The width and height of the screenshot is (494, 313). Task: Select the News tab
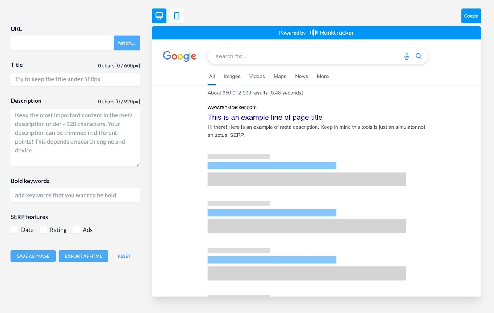pyautogui.click(x=301, y=76)
